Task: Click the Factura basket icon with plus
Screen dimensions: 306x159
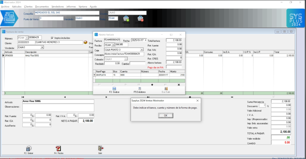Action: (126, 19)
